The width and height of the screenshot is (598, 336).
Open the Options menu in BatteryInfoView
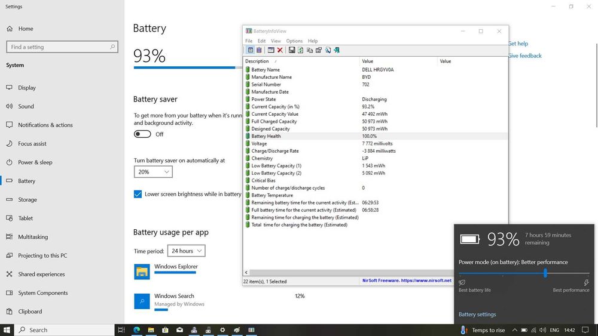click(x=294, y=41)
